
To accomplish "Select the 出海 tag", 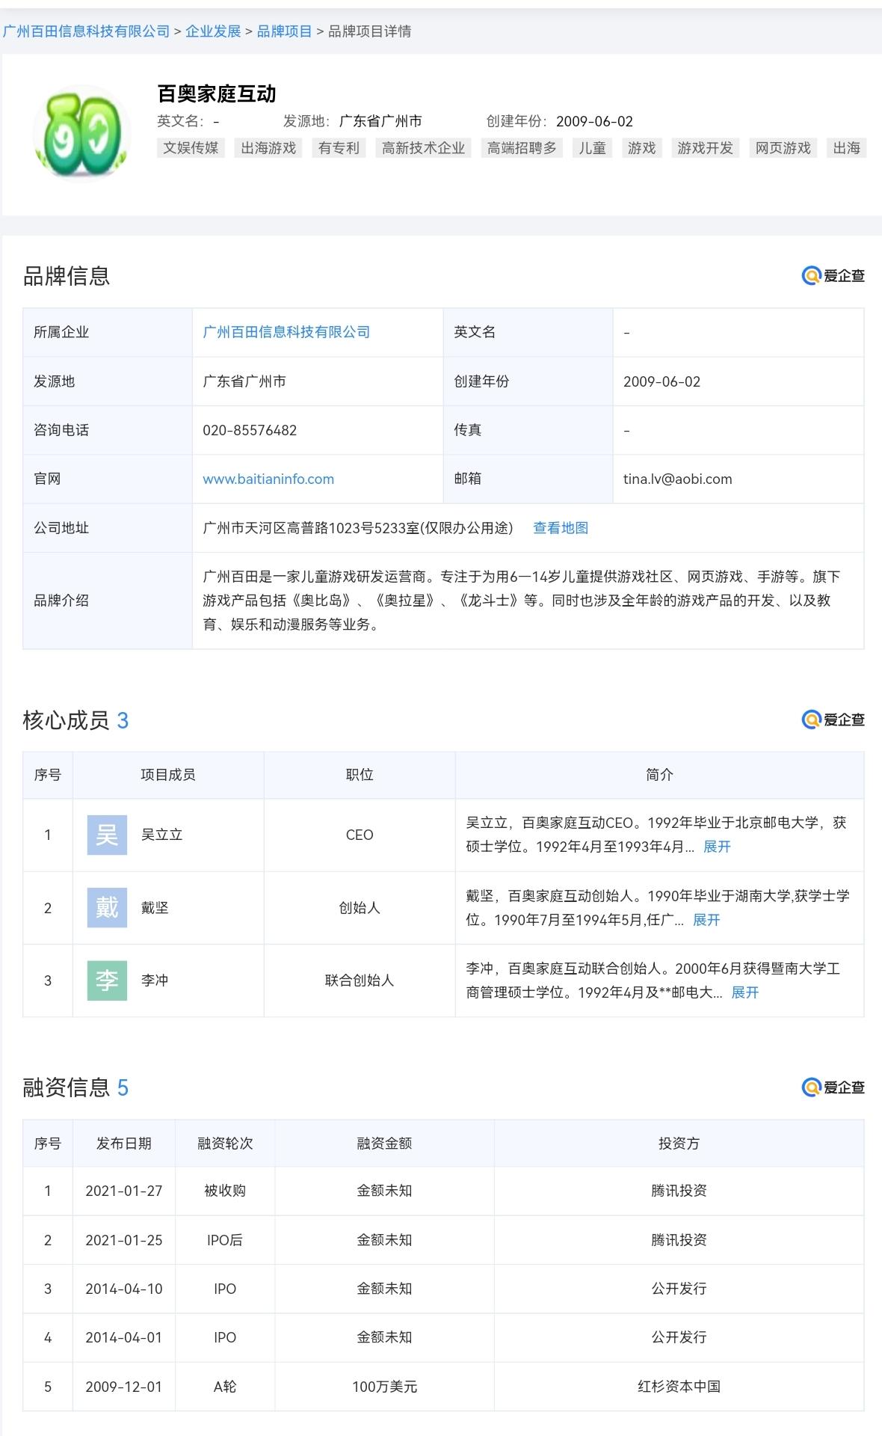I will click(847, 148).
